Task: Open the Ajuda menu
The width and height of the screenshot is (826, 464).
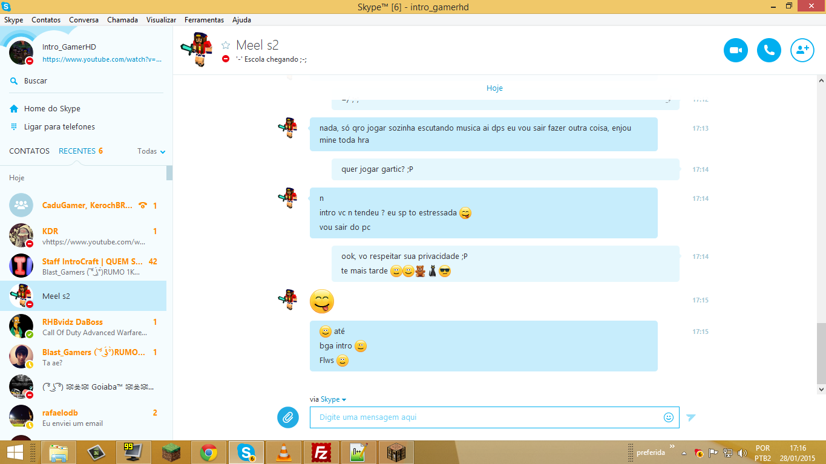Action: 241,20
